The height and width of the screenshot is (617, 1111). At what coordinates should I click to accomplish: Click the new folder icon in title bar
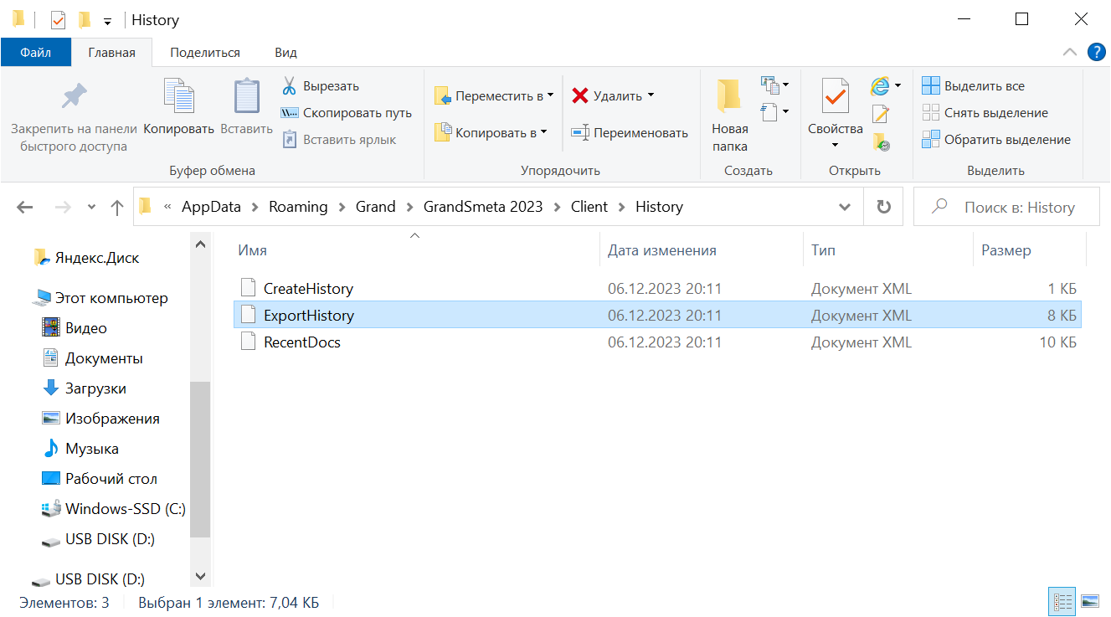click(x=84, y=19)
